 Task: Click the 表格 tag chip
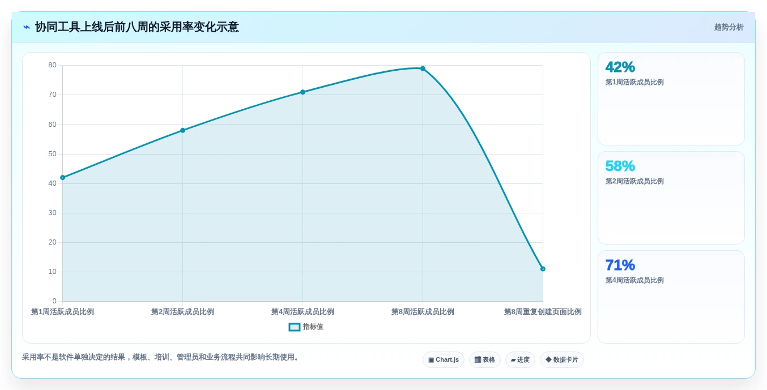tap(485, 360)
